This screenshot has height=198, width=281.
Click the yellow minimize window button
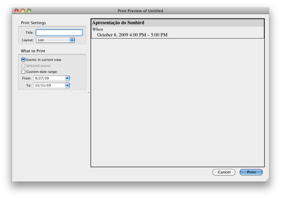pos(23,11)
